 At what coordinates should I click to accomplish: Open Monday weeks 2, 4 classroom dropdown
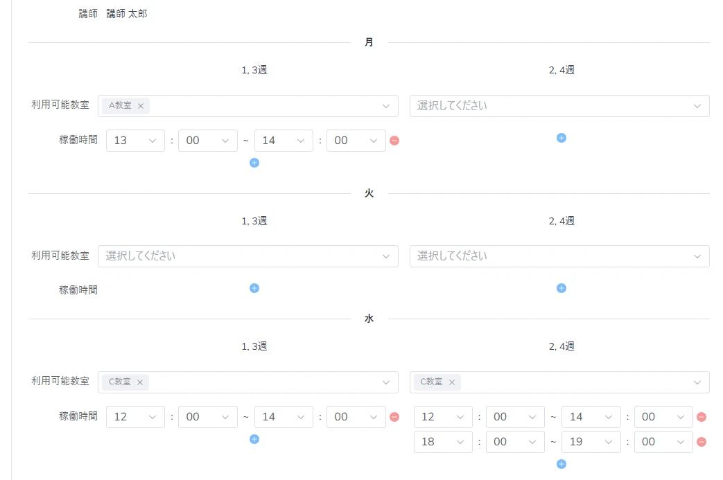coord(559,106)
